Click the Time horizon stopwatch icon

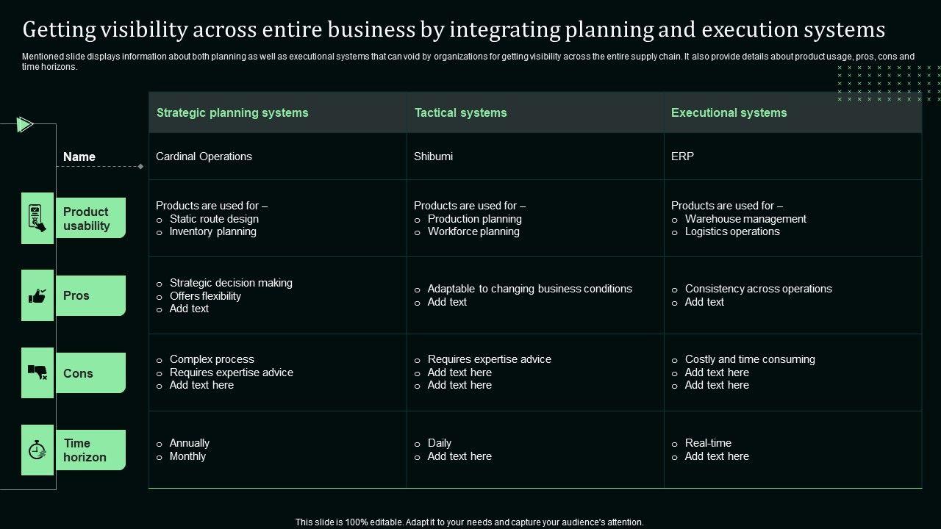(37, 450)
